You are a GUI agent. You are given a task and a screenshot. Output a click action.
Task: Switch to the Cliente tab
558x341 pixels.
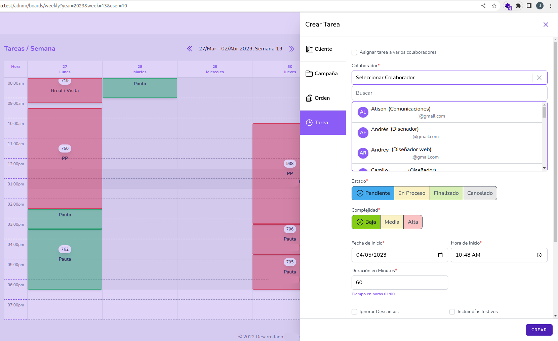pyautogui.click(x=323, y=49)
